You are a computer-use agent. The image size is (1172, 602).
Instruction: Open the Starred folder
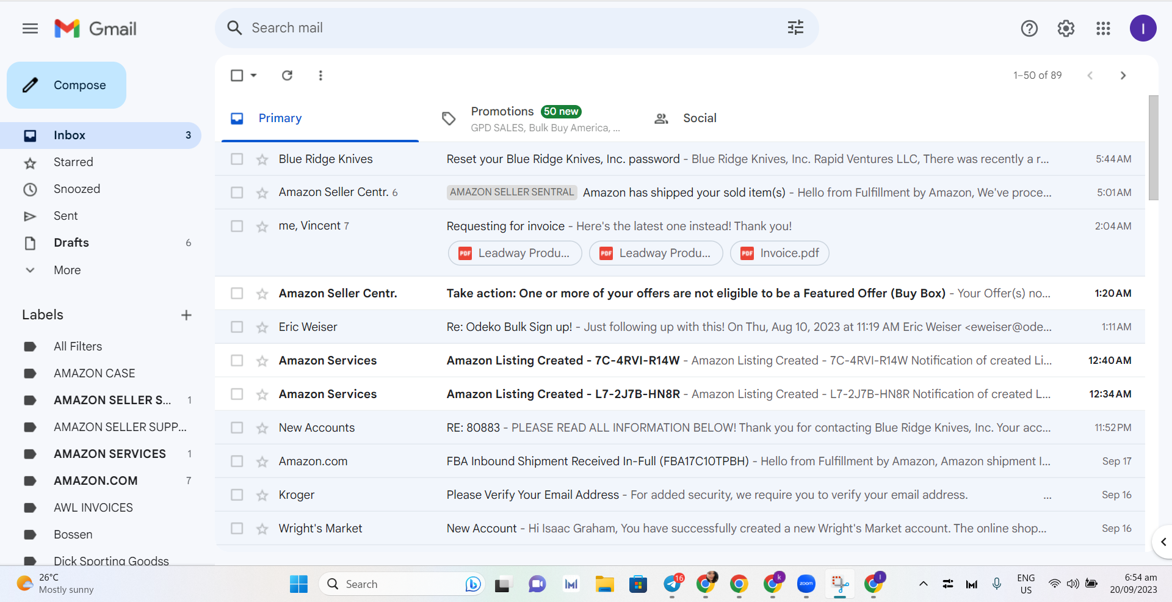(x=101, y=162)
